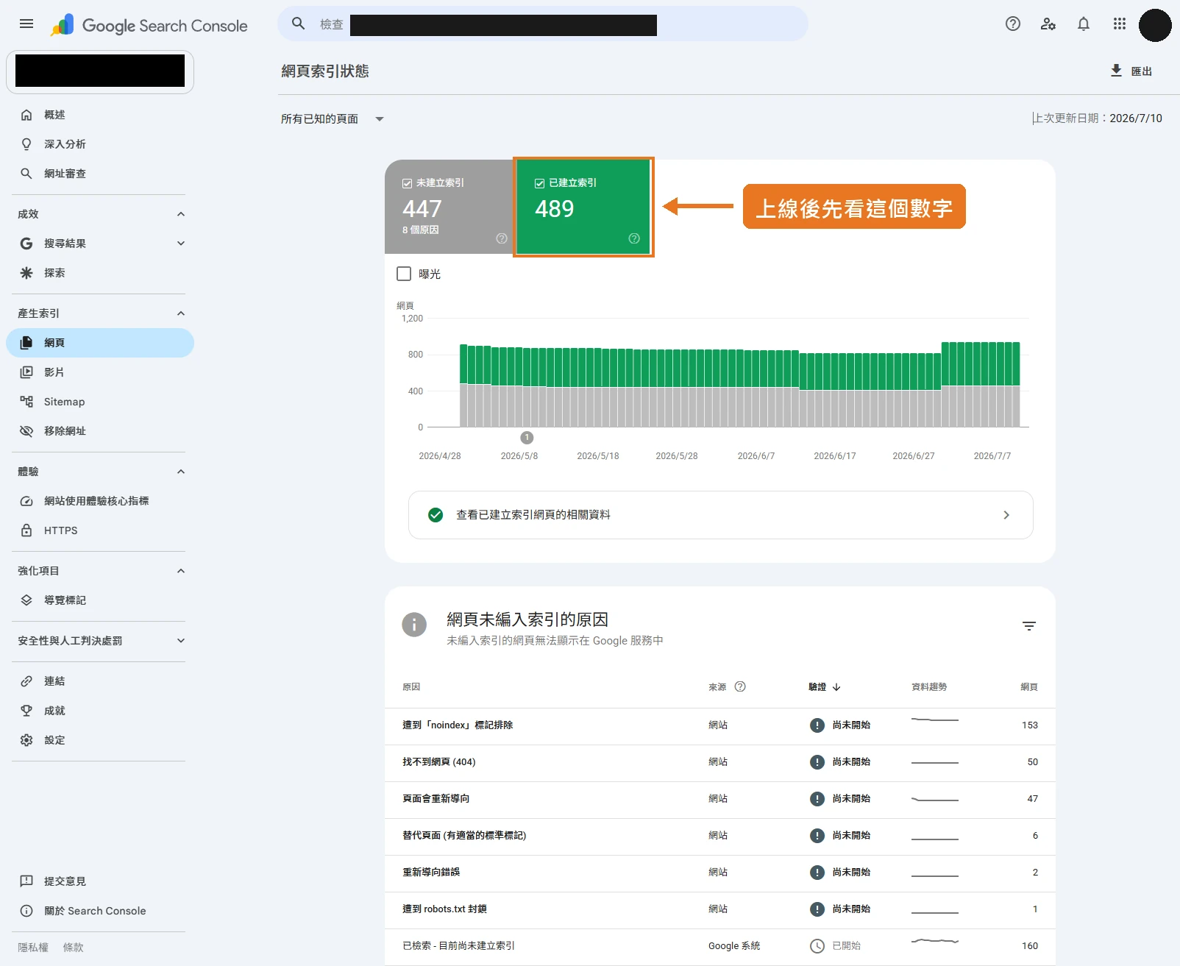Open the hamburger main menu
This screenshot has height=966, width=1180.
(26, 24)
